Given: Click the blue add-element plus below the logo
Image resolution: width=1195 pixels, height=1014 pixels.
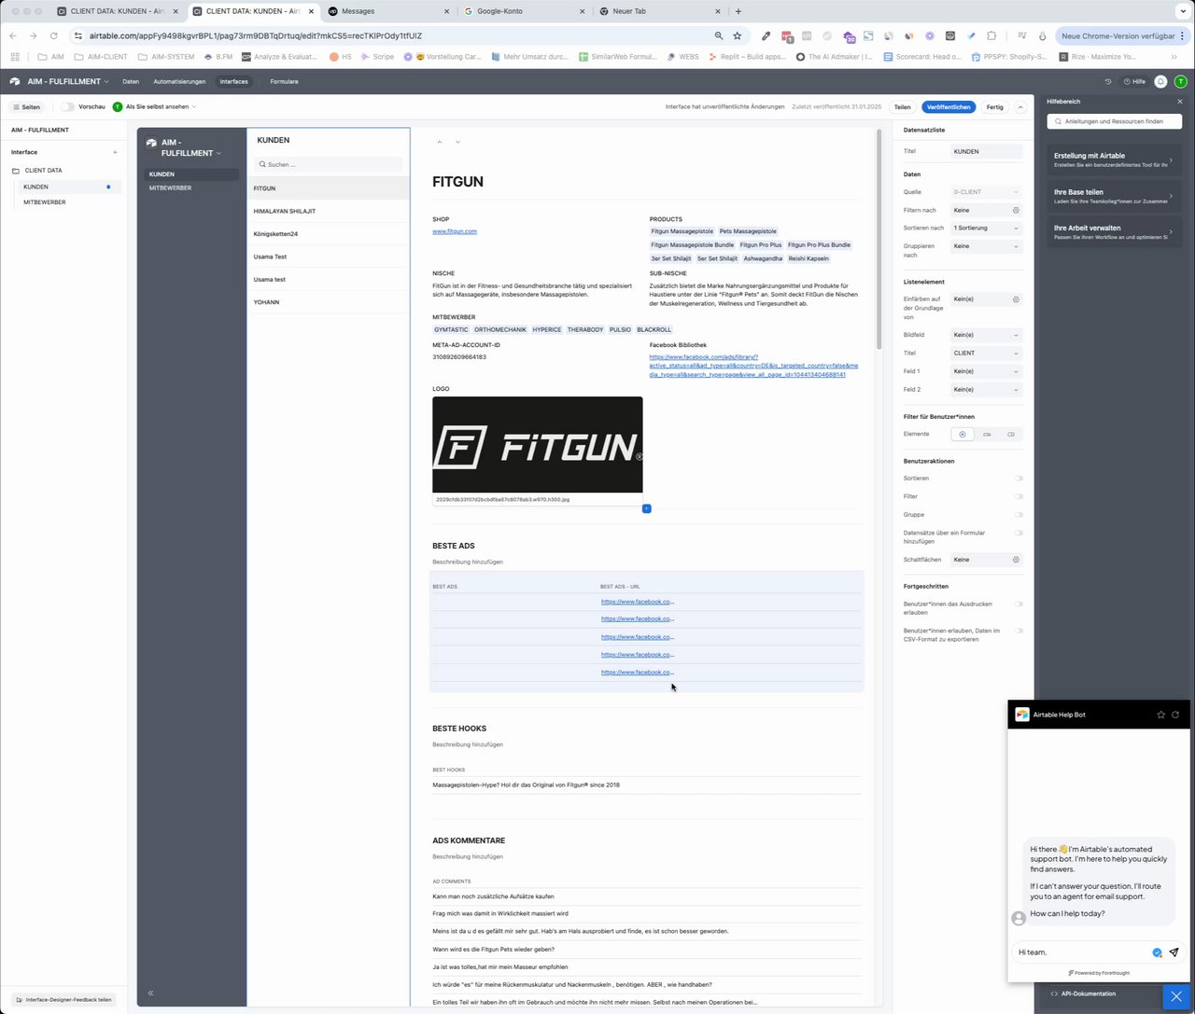Looking at the screenshot, I should pos(646,508).
